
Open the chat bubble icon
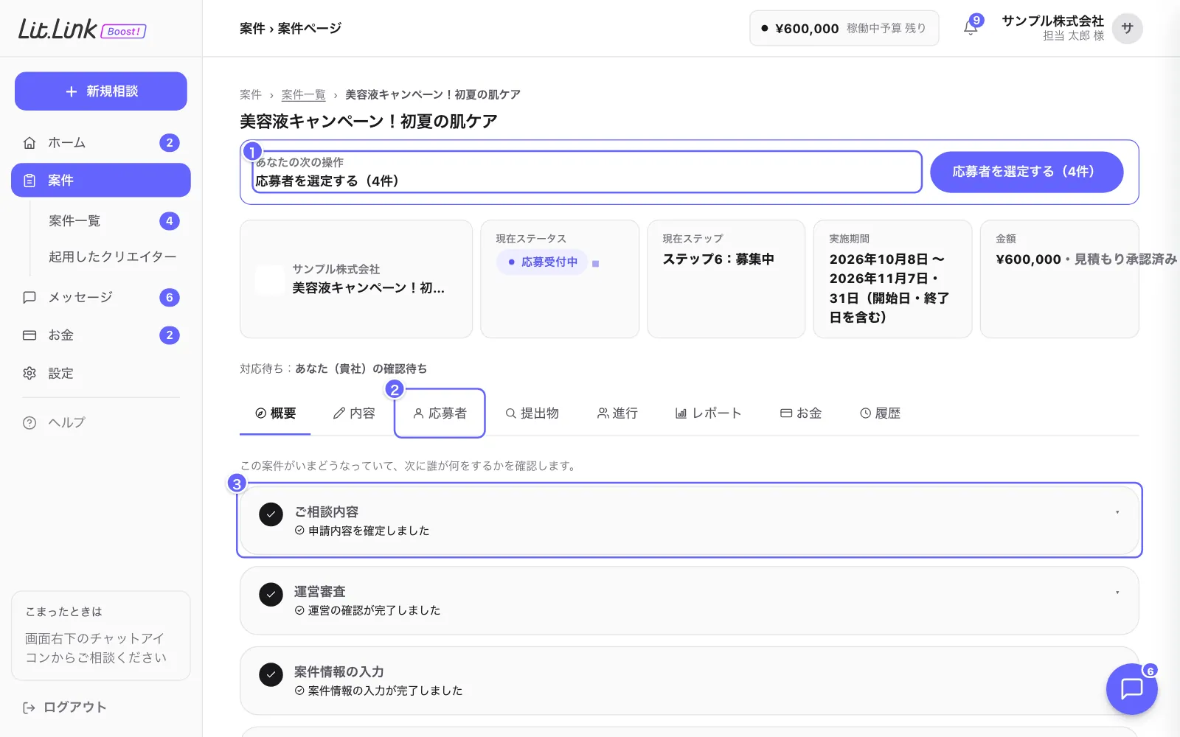tap(1131, 688)
